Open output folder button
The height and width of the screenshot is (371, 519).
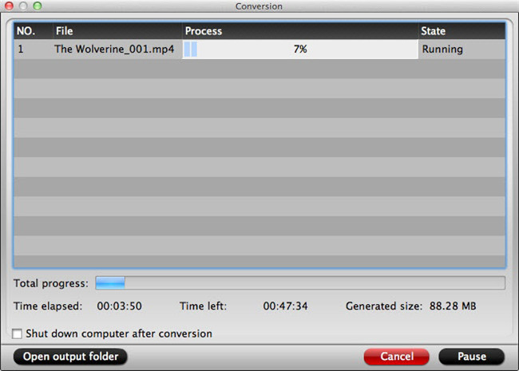(70, 357)
